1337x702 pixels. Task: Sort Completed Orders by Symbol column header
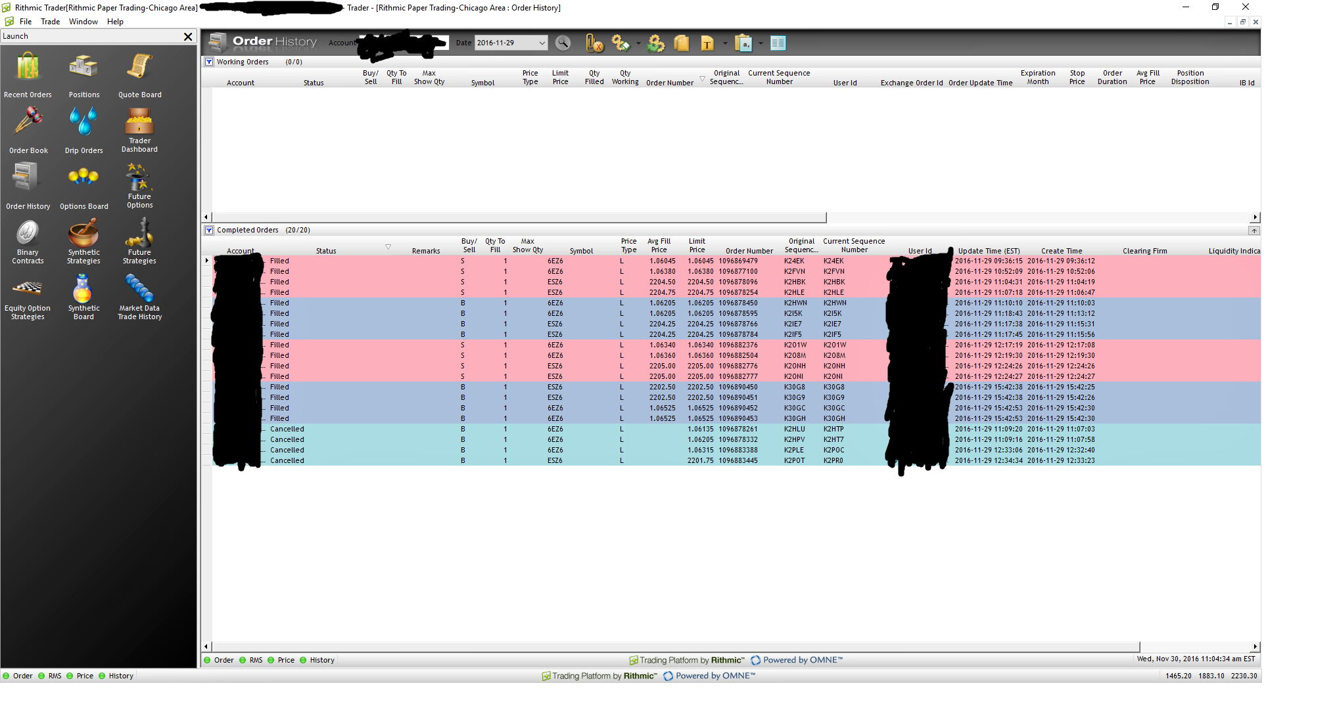581,251
